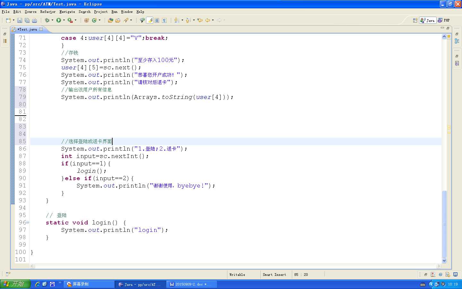Open the Run configurations dropdown arrow
Viewport: 462px width, 289px height.
click(x=64, y=20)
